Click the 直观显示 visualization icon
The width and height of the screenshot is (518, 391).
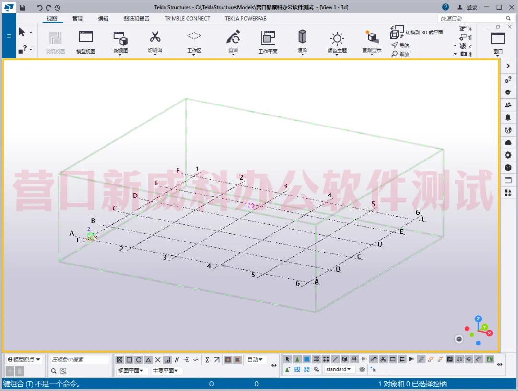[372, 36]
